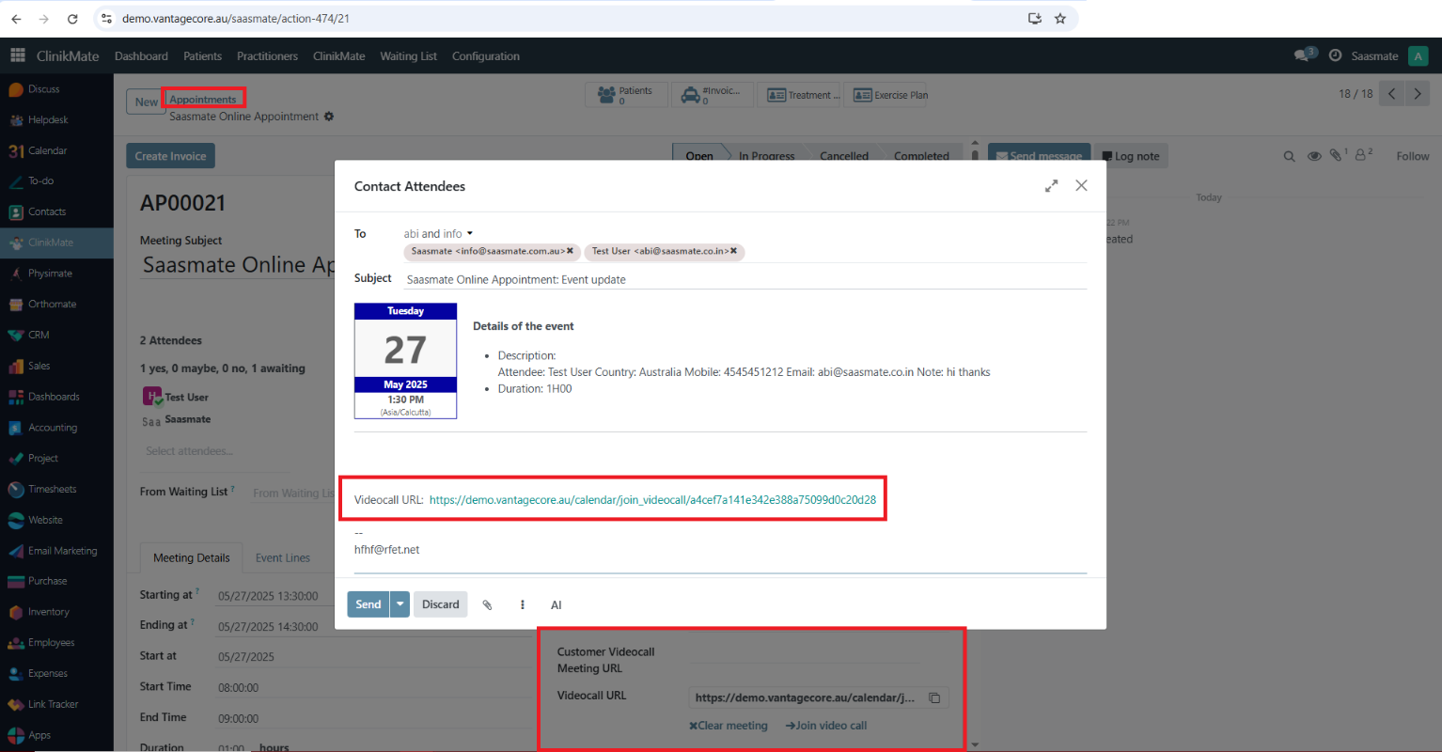The width and height of the screenshot is (1442, 752).
Task: Expand the Contact Attendees dialog to fullscreen
Action: [x=1051, y=185]
